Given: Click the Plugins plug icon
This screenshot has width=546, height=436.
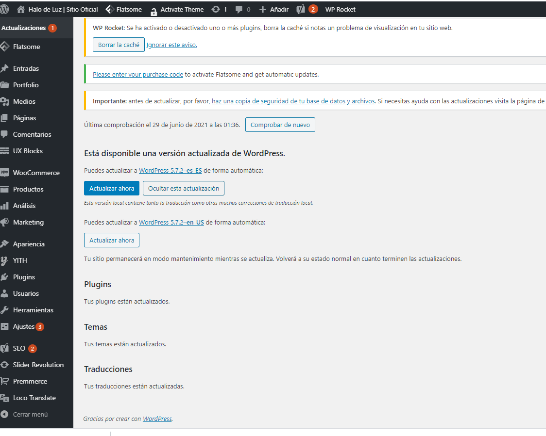Looking at the screenshot, I should coord(4,277).
